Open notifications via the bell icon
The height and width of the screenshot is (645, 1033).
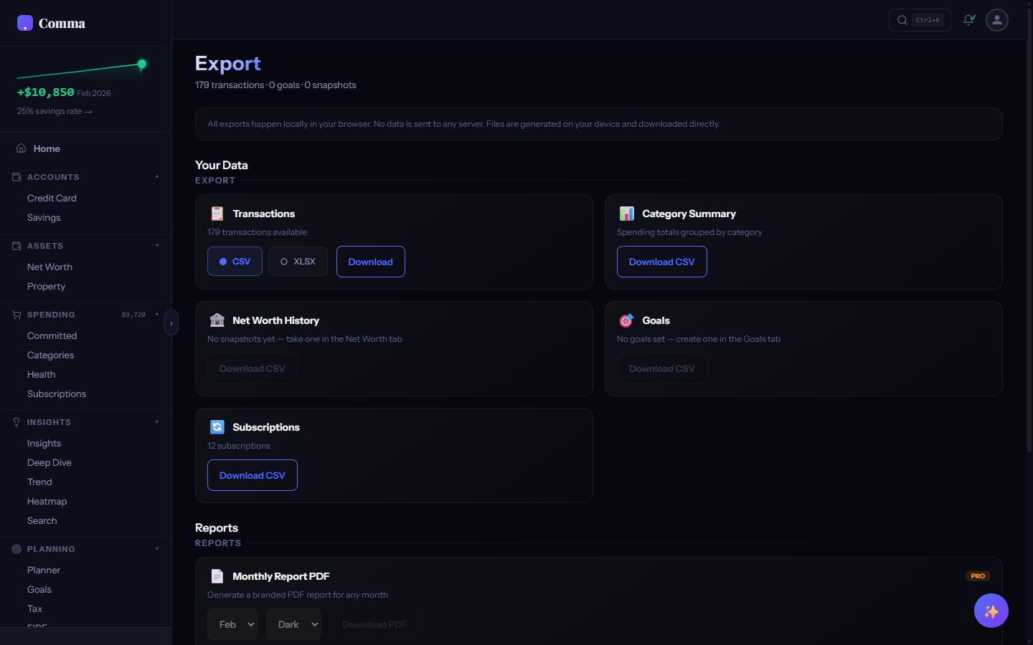coord(968,20)
